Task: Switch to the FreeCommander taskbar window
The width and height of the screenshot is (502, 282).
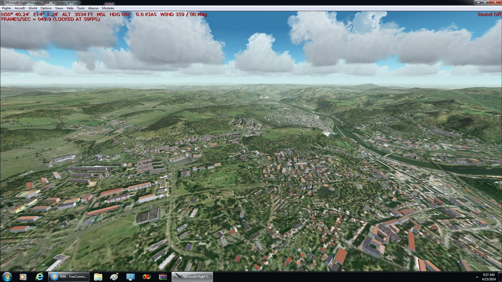Action: (69, 277)
